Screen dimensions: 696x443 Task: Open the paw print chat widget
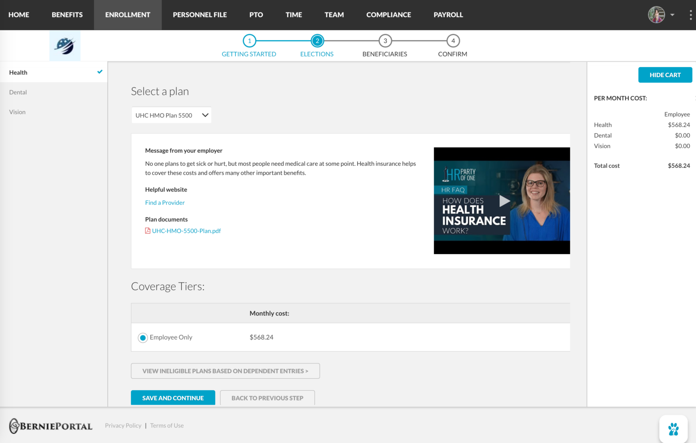[x=674, y=429]
